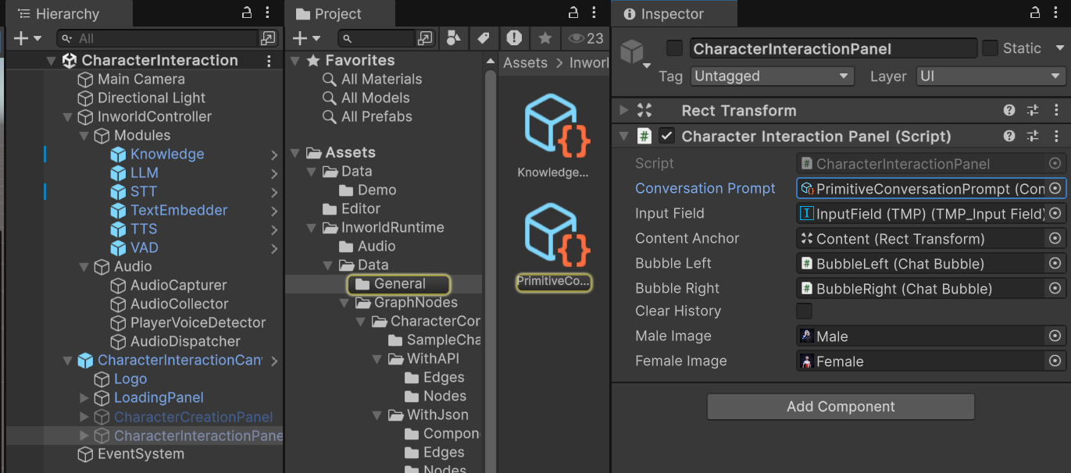Screen dimensions: 1071x473
Task: Select the LLM prefab
Action: (144, 172)
